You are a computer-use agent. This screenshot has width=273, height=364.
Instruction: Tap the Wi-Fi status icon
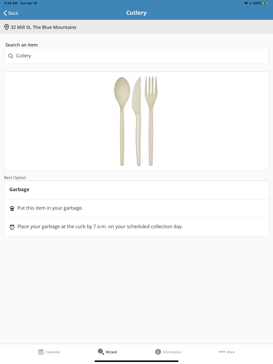(246, 3)
